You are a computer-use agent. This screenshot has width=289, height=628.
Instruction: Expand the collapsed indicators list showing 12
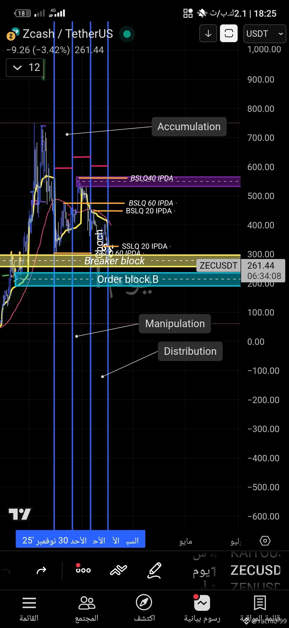pos(25,67)
